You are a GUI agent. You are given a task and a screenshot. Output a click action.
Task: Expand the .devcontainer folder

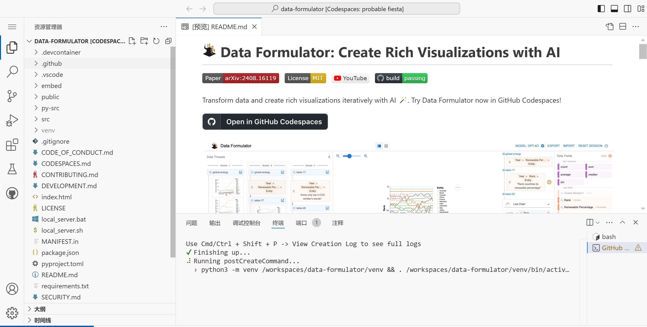(100, 52)
